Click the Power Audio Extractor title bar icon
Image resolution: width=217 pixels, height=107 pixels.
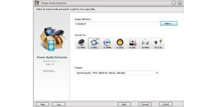(37, 3)
